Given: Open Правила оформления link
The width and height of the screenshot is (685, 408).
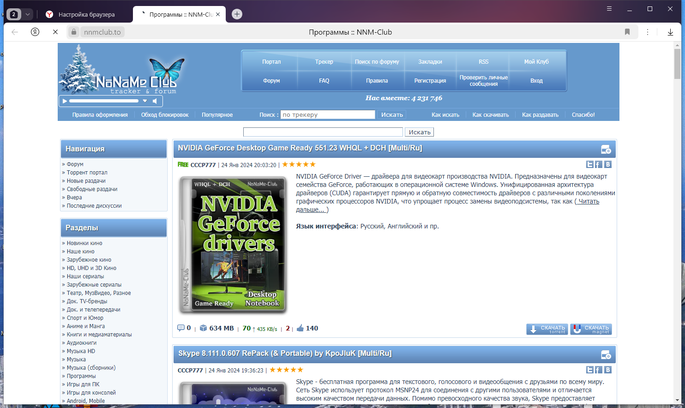Looking at the screenshot, I should click(100, 114).
